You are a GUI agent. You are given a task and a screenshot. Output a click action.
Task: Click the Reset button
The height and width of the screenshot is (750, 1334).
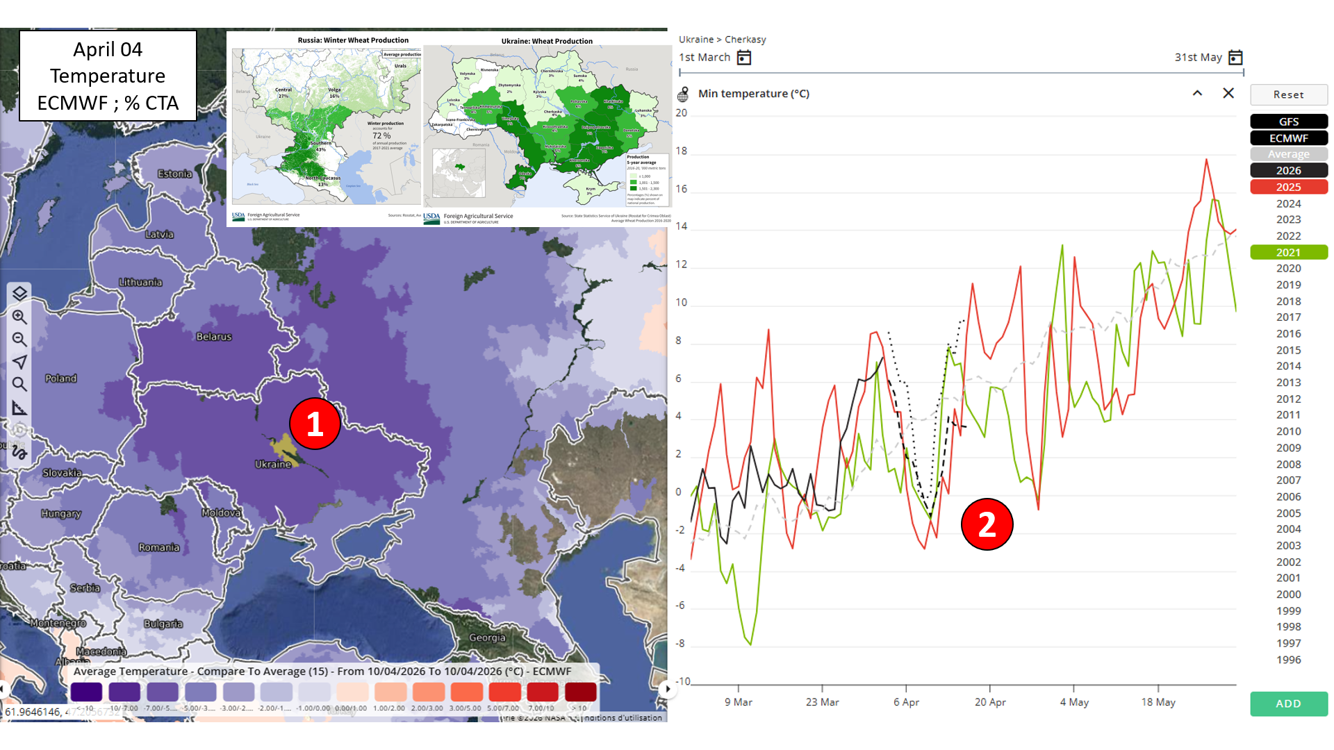point(1288,94)
